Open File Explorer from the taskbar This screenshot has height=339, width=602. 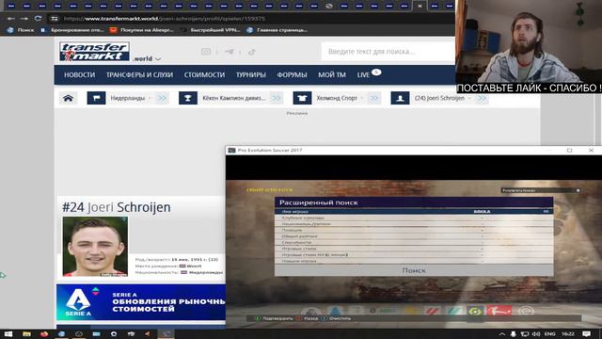coord(26,333)
